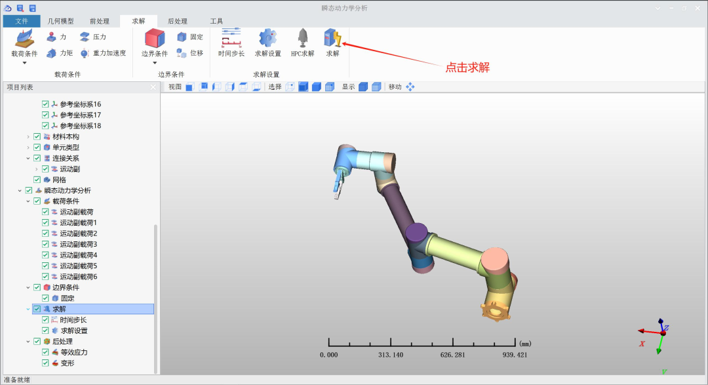708x385 pixels.
Task: Click the large 载荷条件 load icon
Action: (24, 39)
